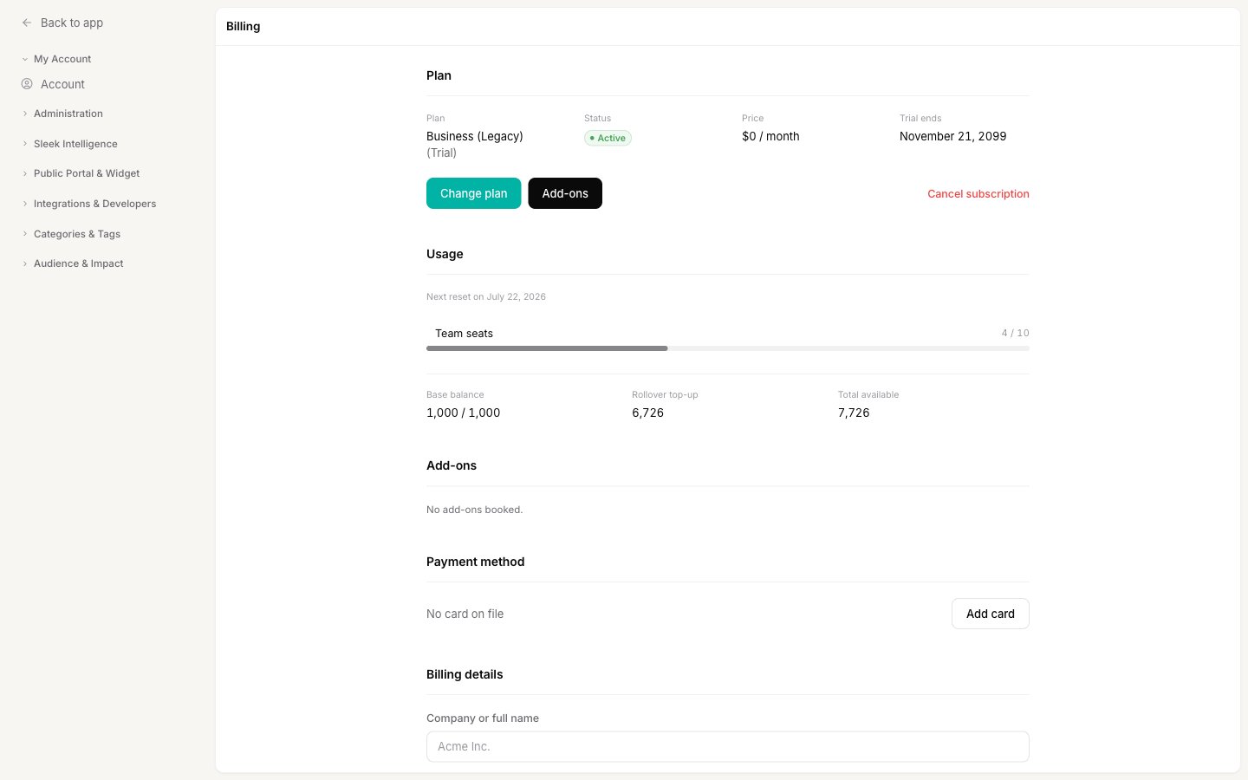This screenshot has width=1248, height=780.
Task: Open the Add-ons button
Action: pyautogui.click(x=565, y=193)
